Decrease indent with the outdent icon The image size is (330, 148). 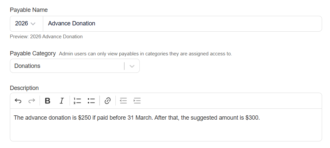123,101
